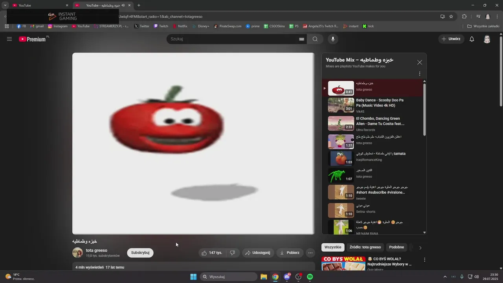Screen dimensions: 503x283
Task: Open the PirateSwap.com bookmark
Action: [228, 26]
